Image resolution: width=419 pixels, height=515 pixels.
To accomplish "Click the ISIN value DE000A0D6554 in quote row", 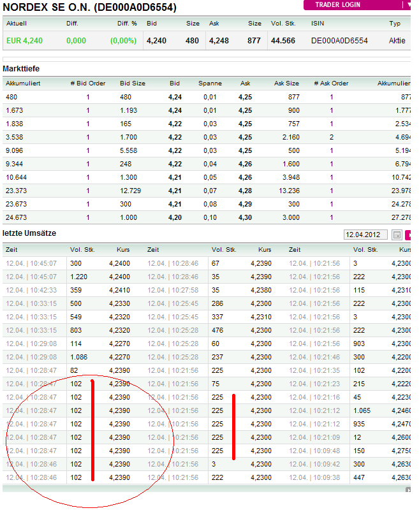I will point(339,41).
